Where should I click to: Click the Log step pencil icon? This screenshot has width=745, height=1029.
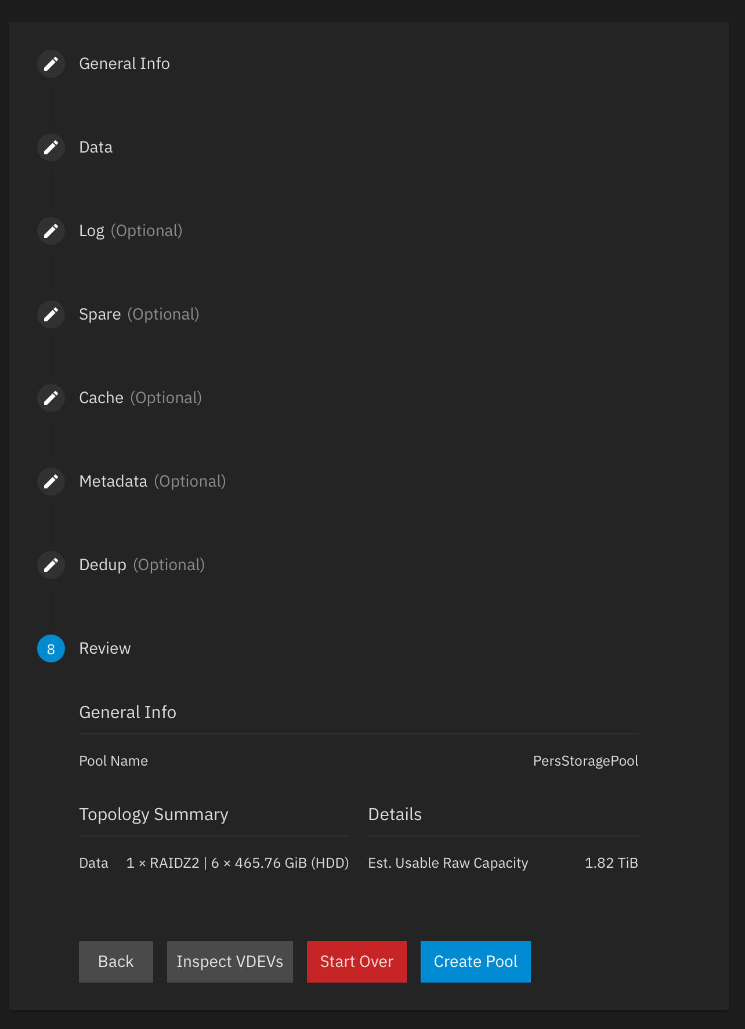pyautogui.click(x=51, y=231)
